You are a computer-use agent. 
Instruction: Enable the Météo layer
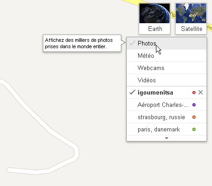[x=166, y=55]
